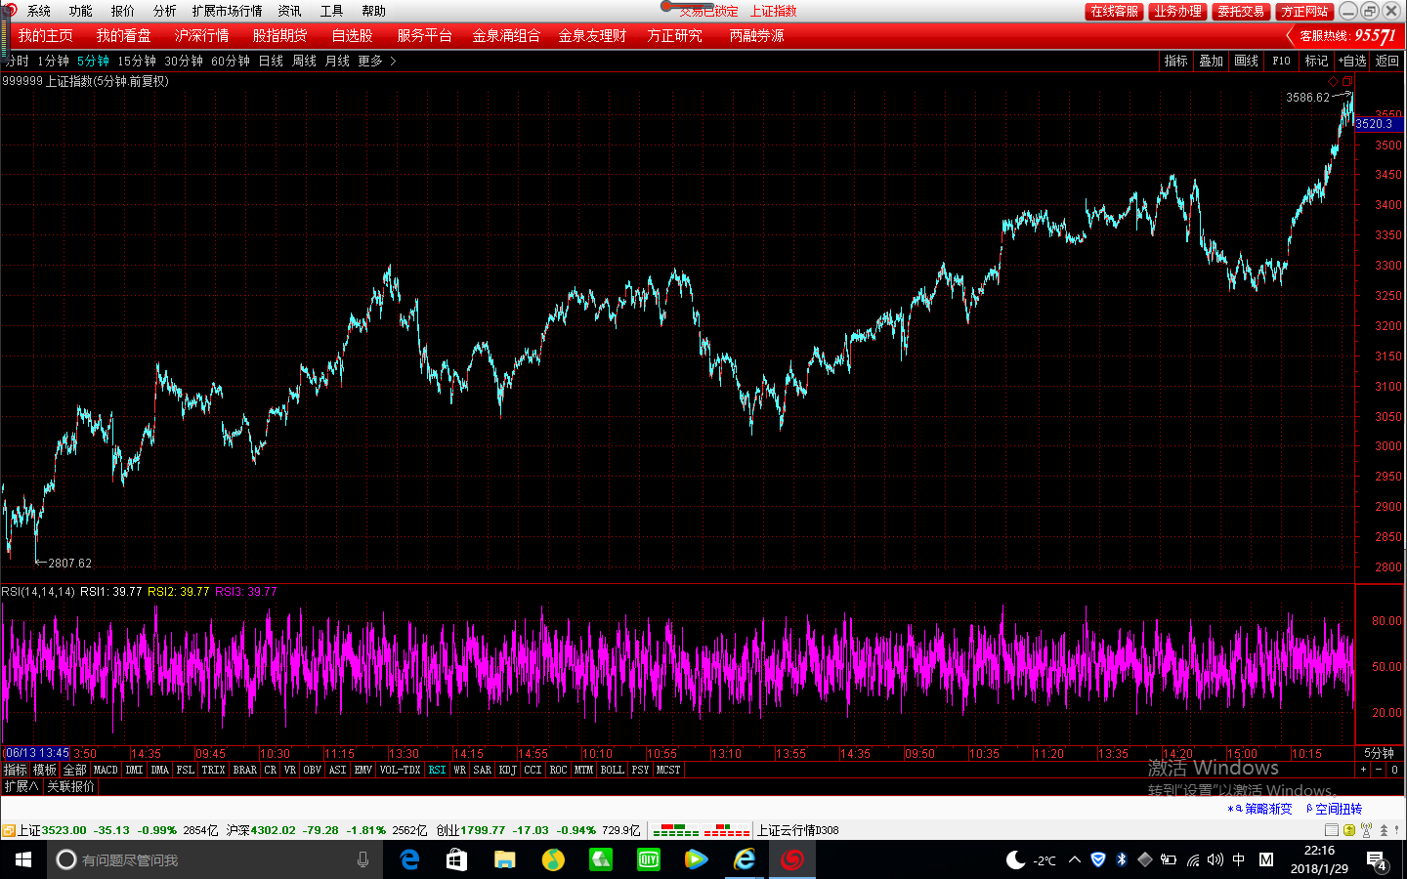Open 空间扭转 link
The image size is (1407, 879).
coord(1338,809)
